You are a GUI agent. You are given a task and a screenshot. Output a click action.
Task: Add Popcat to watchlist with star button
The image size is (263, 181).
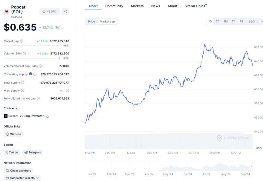[x=50, y=11]
